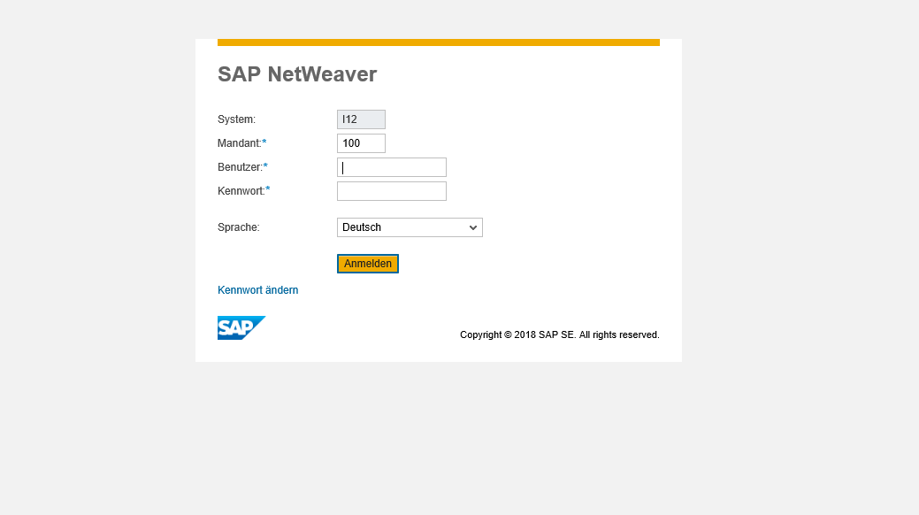
Task: Click into the Kennwort password field
Action: [391, 191]
